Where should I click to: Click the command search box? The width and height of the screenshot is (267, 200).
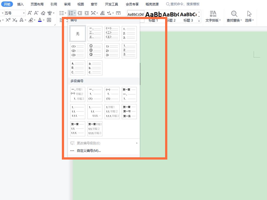(184, 4)
